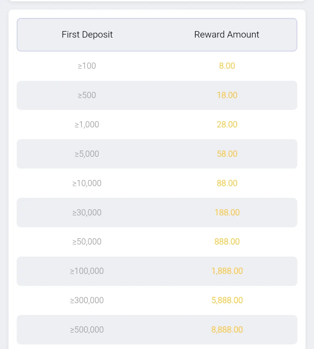Select the ≥10,000 deposit tier
The image size is (314, 349).
87,183
